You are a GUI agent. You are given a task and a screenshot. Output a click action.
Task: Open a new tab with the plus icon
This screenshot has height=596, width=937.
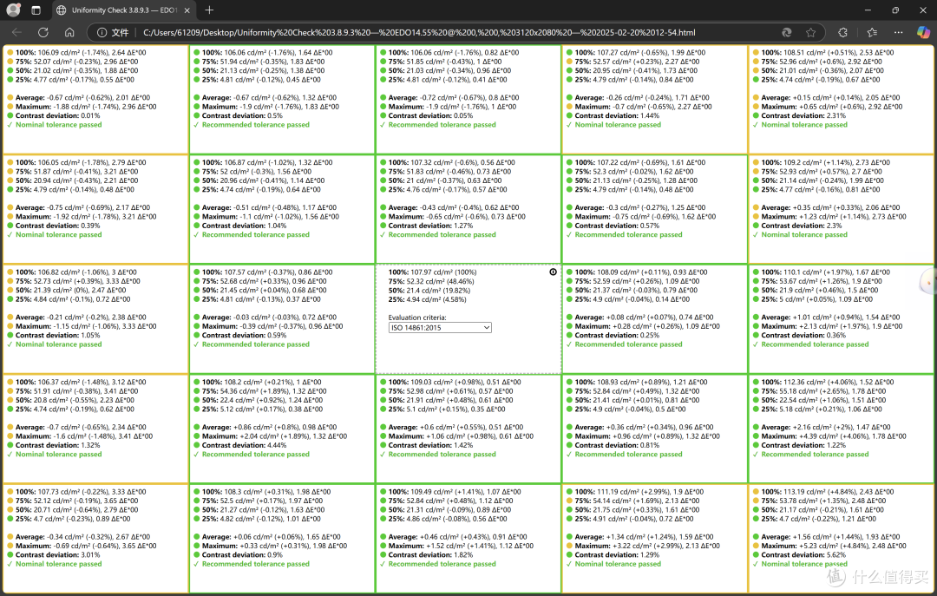(x=209, y=10)
